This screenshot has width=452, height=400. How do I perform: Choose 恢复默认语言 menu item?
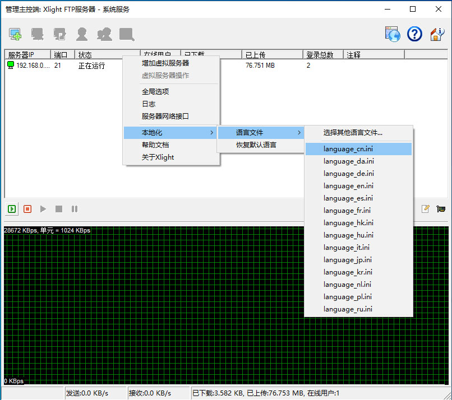coord(256,145)
